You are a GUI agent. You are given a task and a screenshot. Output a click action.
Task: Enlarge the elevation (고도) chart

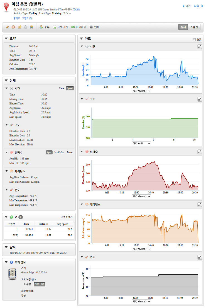pyautogui.click(x=200, y=100)
